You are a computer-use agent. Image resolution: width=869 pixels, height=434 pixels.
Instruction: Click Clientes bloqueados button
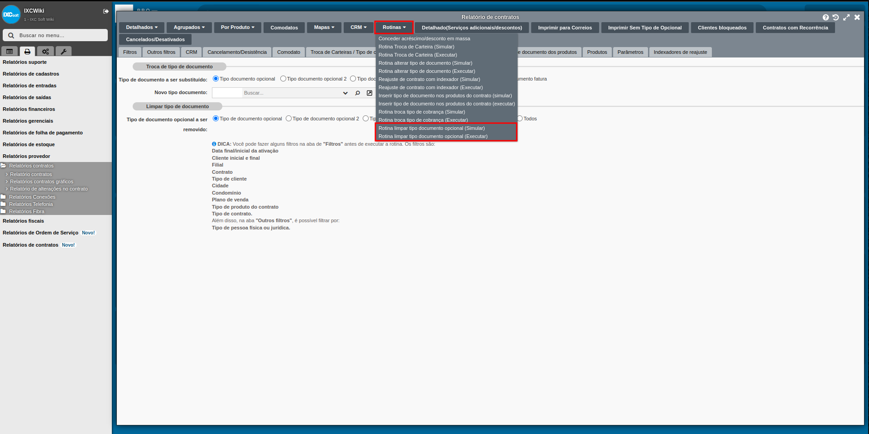click(722, 28)
